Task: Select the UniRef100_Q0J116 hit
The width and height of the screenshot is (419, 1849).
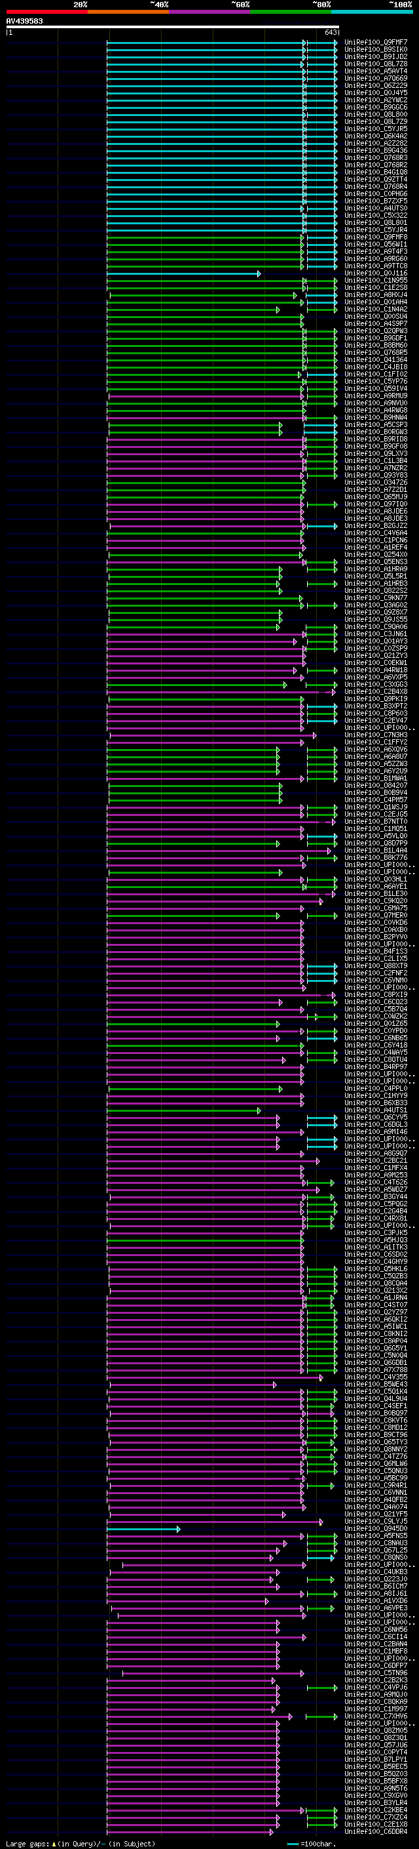Action: [x=376, y=273]
